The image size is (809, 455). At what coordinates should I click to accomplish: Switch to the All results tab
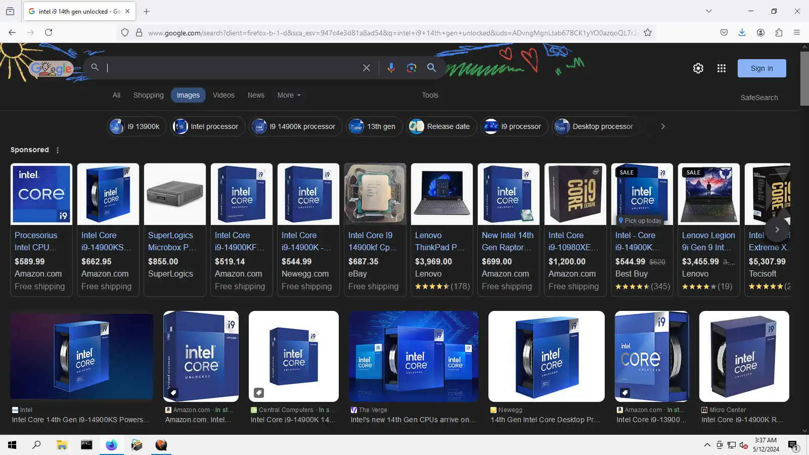[x=116, y=95]
